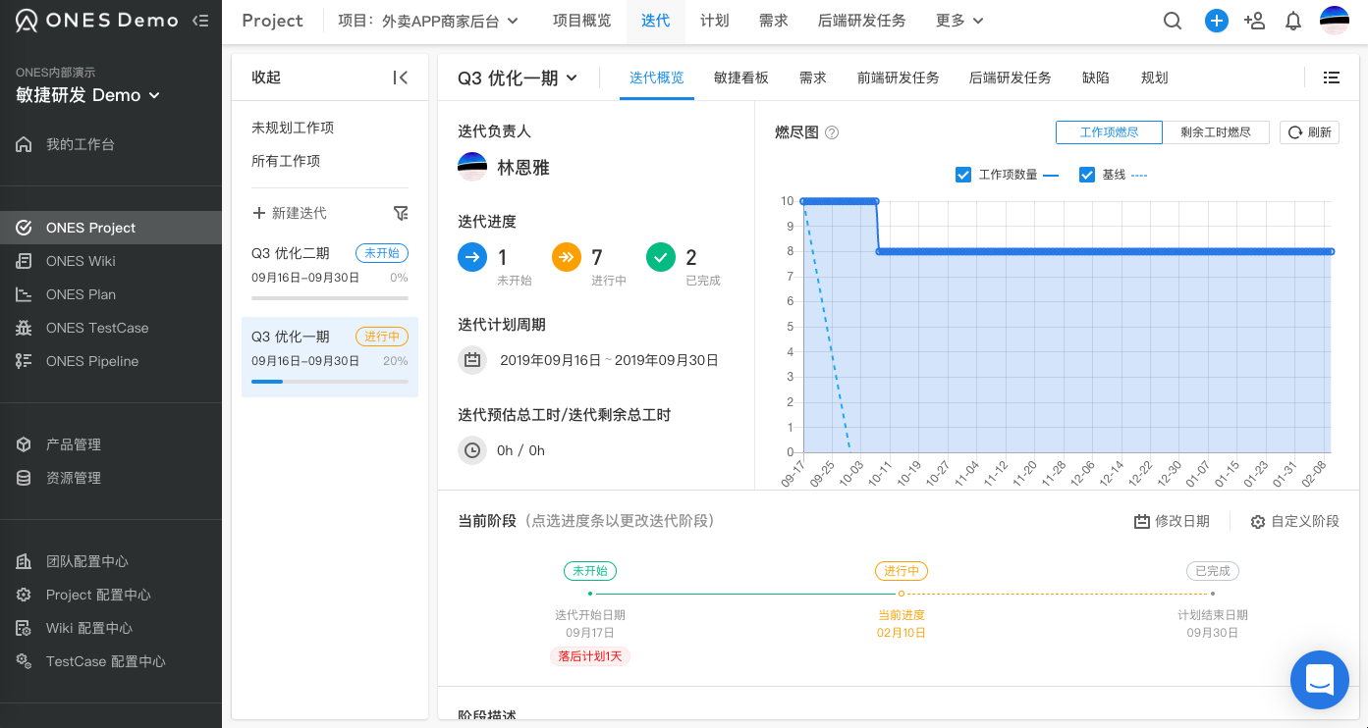Open the chat support bubble
Screen dimensions: 1368x728
coord(1320,679)
